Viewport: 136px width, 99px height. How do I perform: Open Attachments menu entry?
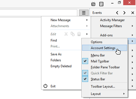(x=60, y=26)
